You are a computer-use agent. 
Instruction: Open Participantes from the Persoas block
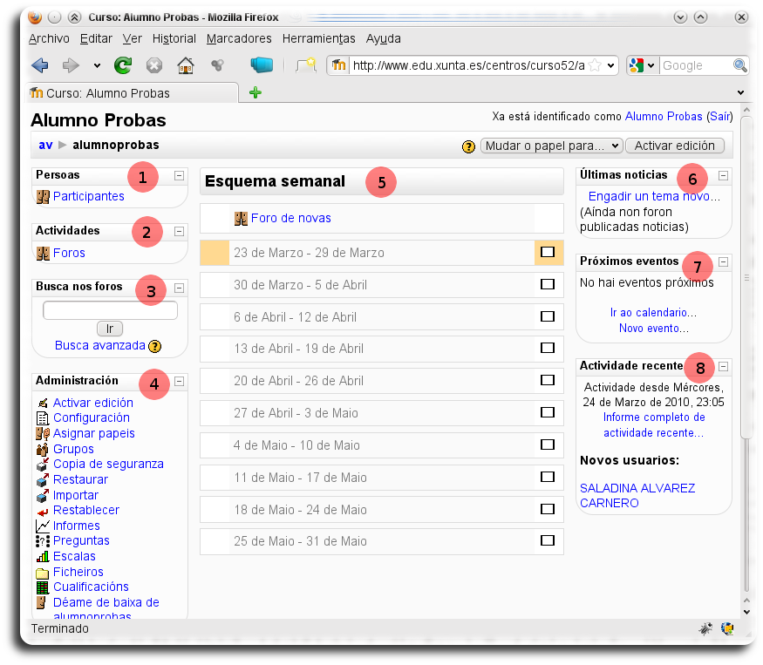pos(87,196)
